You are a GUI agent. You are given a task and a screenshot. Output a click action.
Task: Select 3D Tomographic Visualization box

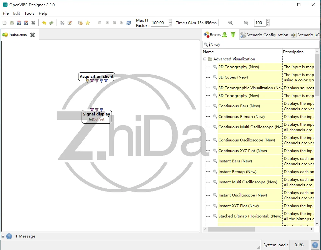250,88
